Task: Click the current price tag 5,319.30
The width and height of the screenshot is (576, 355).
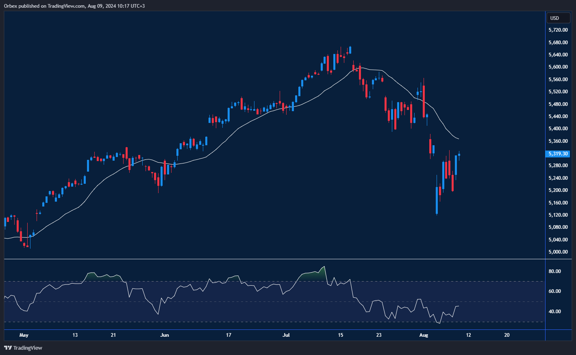Action: (x=558, y=154)
